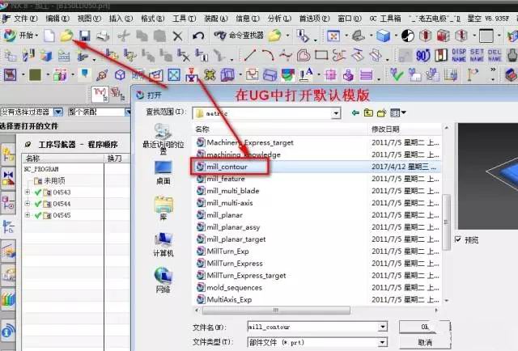Go to Desktop in dialog sidebar
This screenshot has height=351, width=518.
point(163,173)
